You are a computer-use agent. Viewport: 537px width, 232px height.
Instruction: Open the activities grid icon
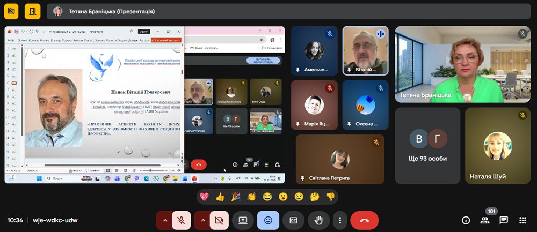point(523,220)
